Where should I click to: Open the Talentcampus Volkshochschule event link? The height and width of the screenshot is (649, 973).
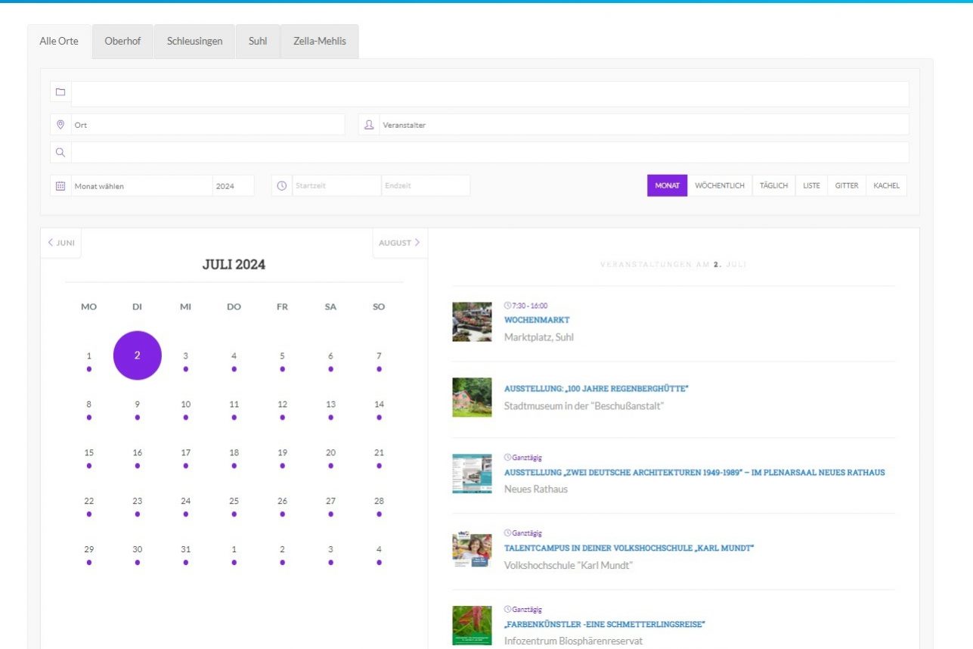coord(628,548)
